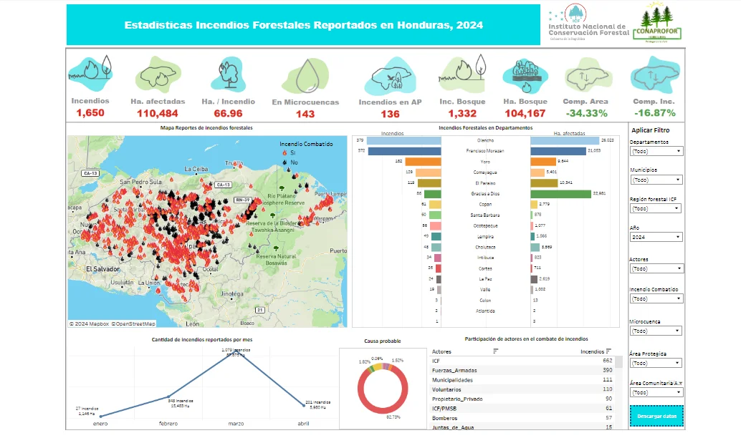Click the burning map icon above Ha. afectadas
Image resolution: width=741 pixels, height=438 pixels.
[x=158, y=72]
